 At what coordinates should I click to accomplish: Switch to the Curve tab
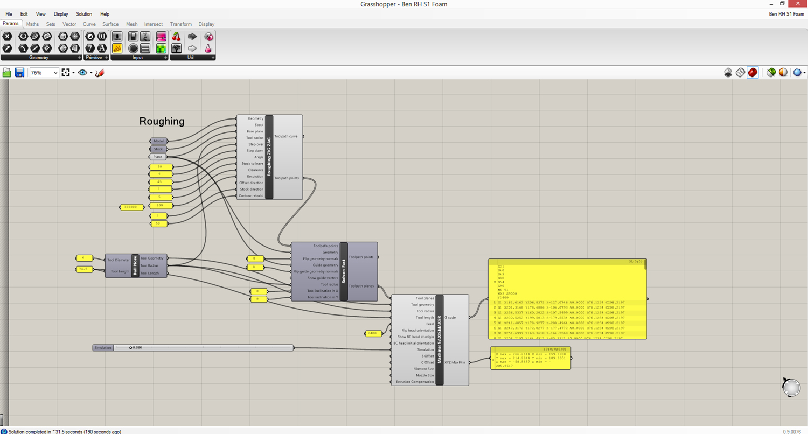[x=89, y=24]
